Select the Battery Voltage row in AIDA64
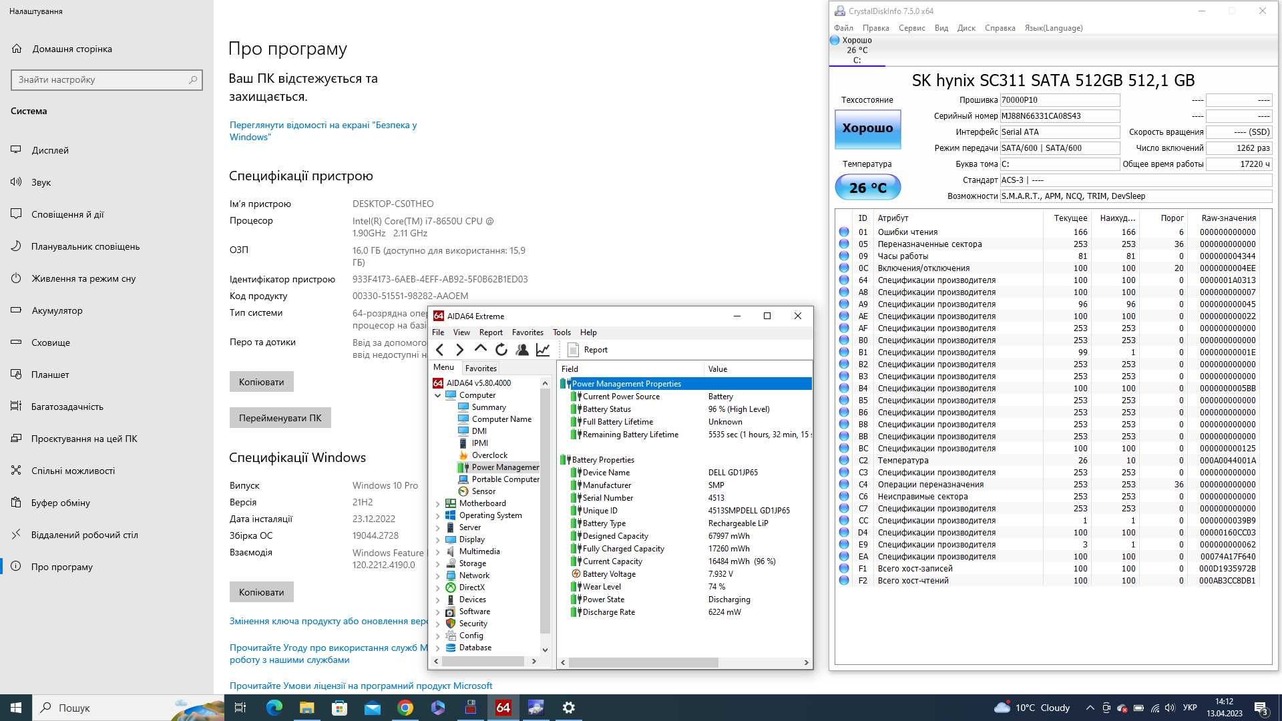This screenshot has height=721, width=1282. click(684, 574)
